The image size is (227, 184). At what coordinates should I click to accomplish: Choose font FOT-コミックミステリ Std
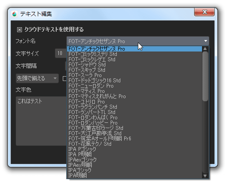(x=134, y=54)
